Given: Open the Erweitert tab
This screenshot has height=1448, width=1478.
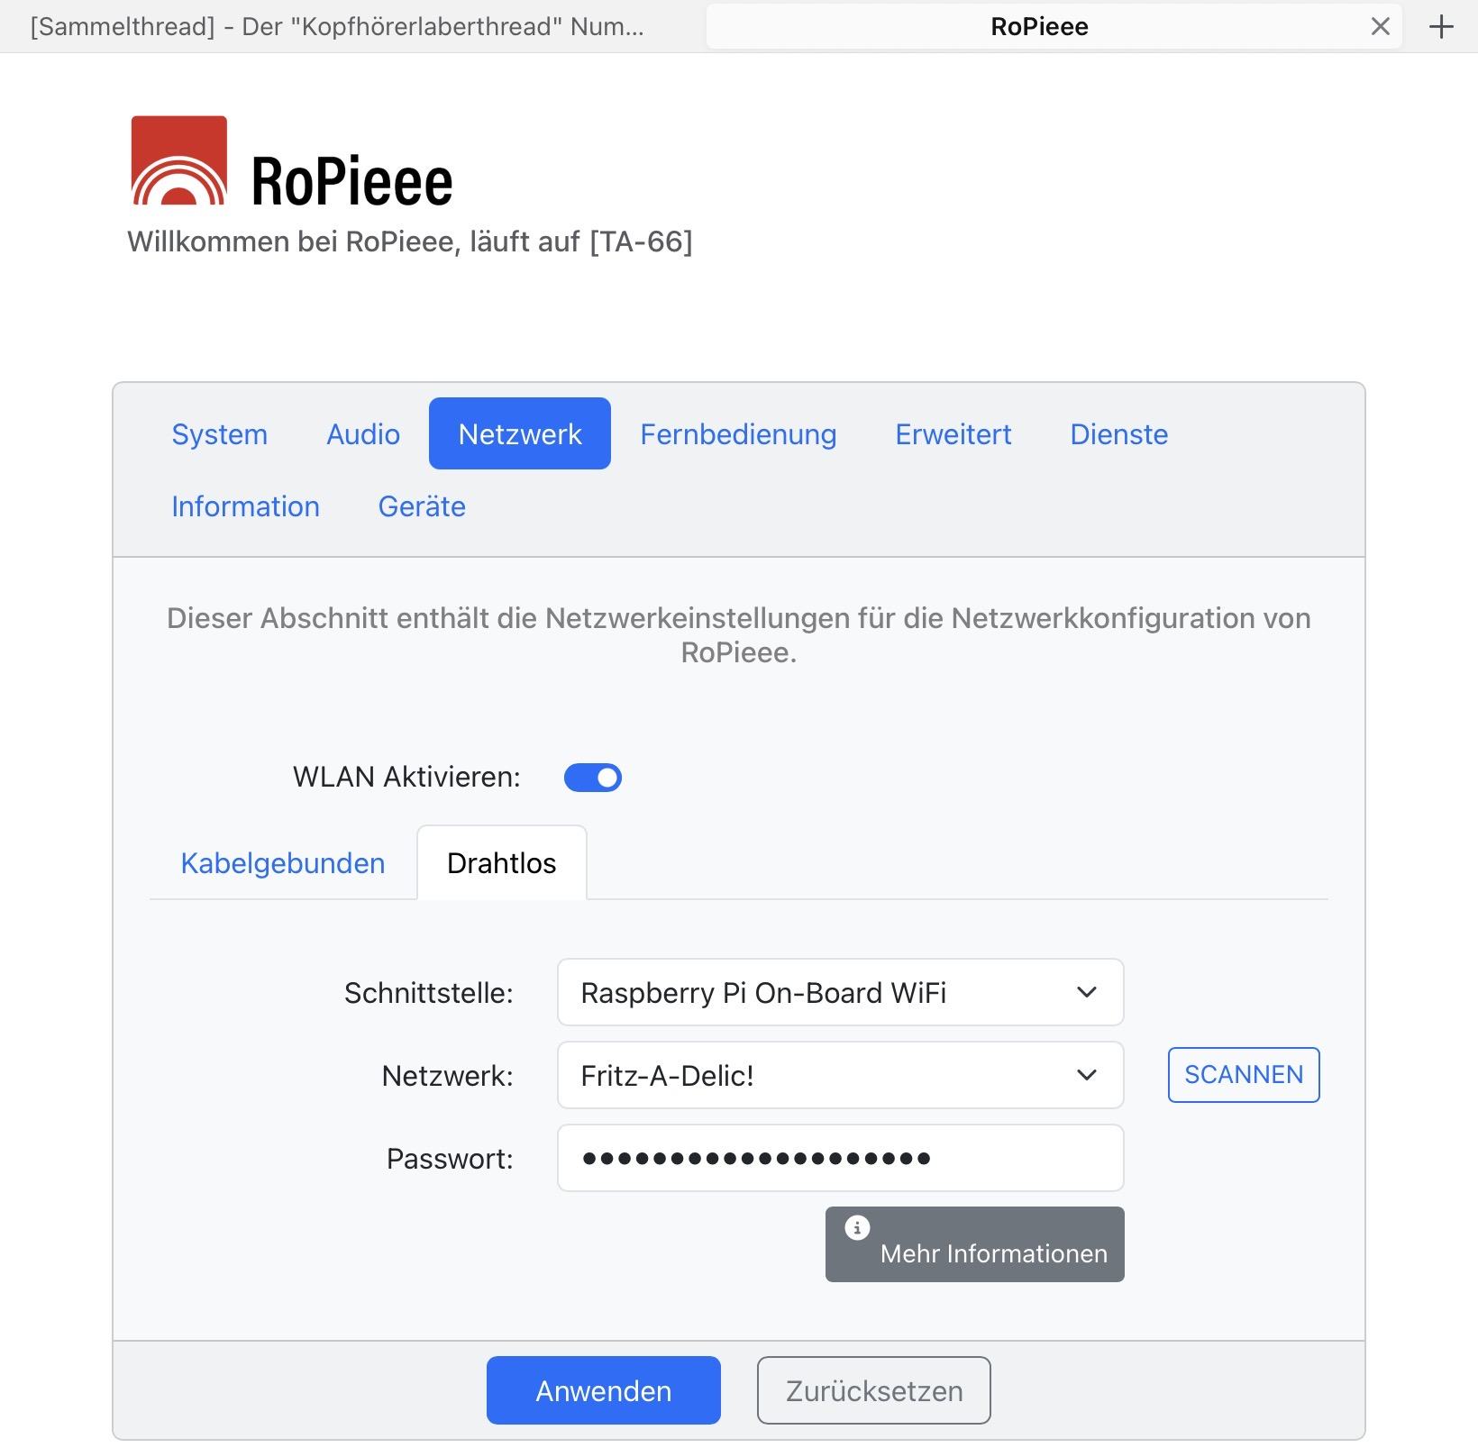Looking at the screenshot, I should [x=953, y=434].
